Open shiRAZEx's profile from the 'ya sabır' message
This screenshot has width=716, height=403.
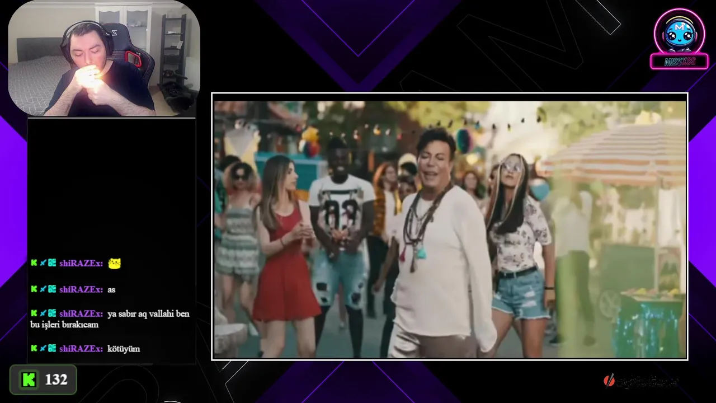pos(81,313)
